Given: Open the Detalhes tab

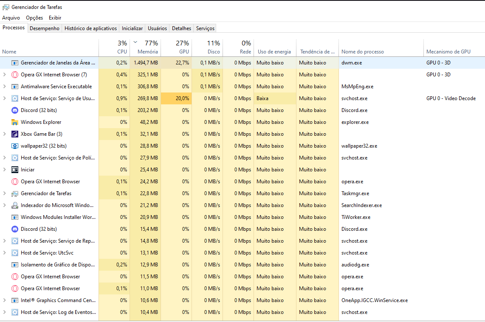Looking at the screenshot, I should 182,28.
